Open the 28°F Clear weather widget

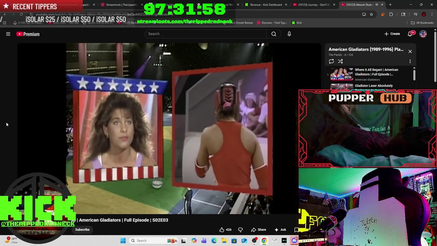pyautogui.click(x=12, y=240)
